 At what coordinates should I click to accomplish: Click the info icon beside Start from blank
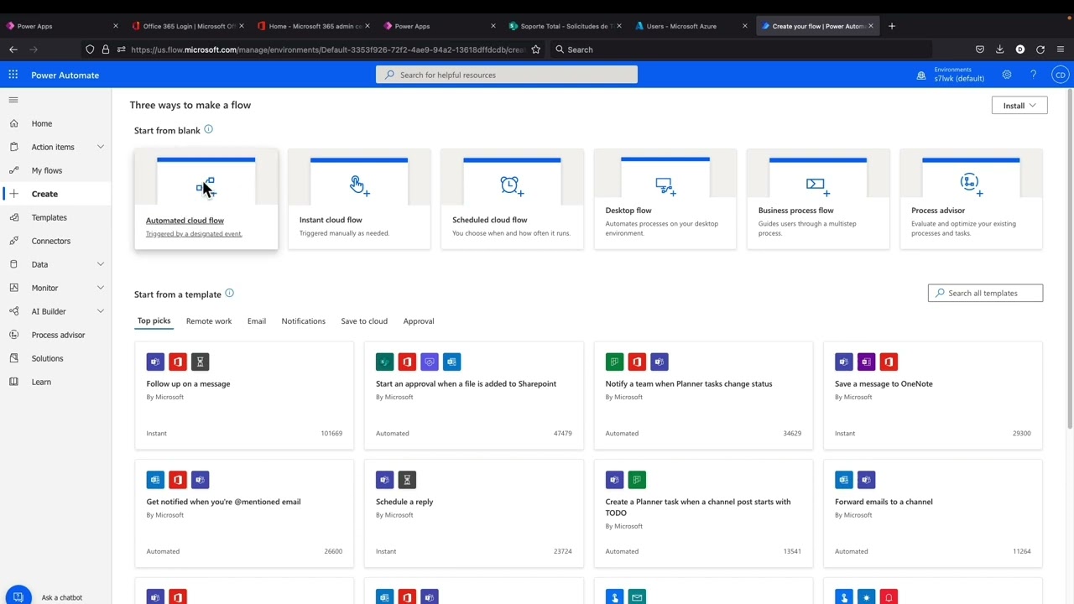pyautogui.click(x=208, y=129)
